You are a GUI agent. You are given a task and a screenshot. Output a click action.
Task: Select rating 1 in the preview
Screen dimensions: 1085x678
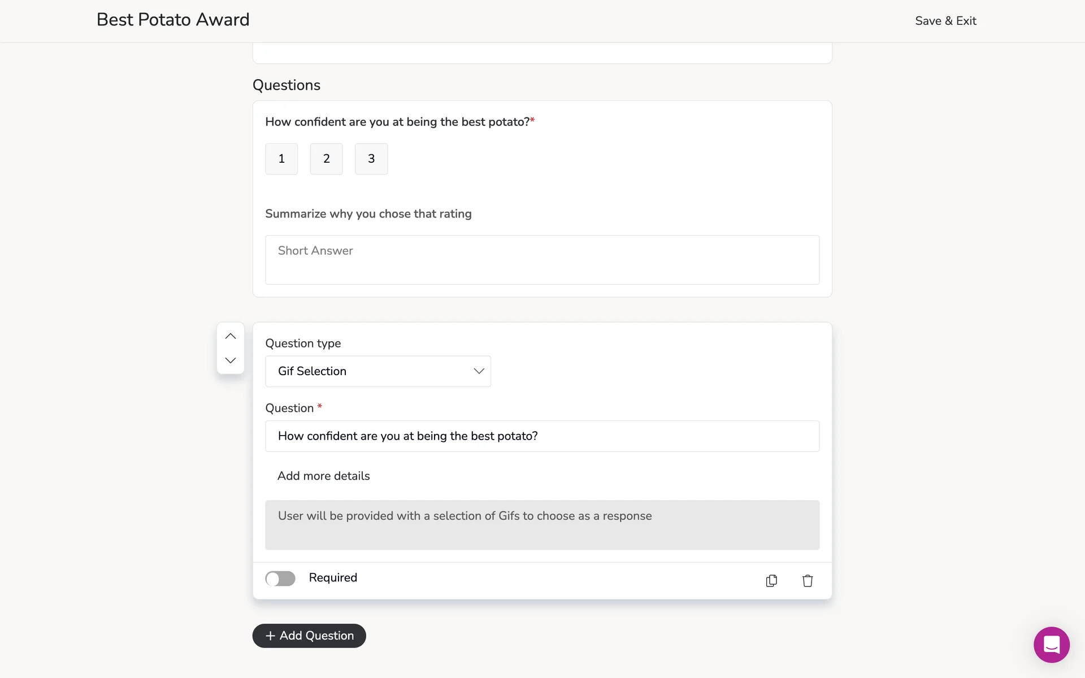click(x=281, y=159)
